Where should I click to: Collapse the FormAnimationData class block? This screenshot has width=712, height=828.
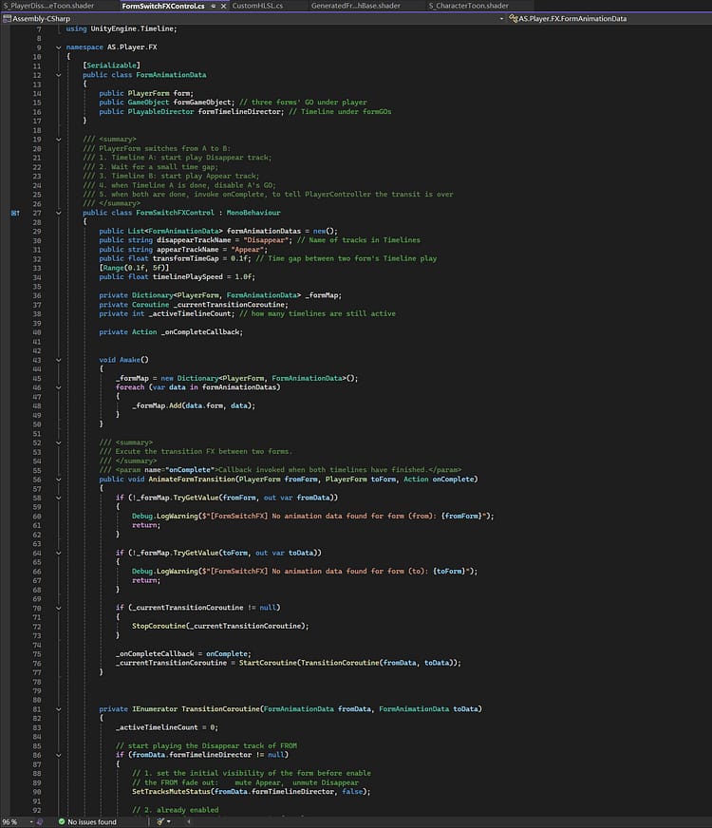pos(59,75)
